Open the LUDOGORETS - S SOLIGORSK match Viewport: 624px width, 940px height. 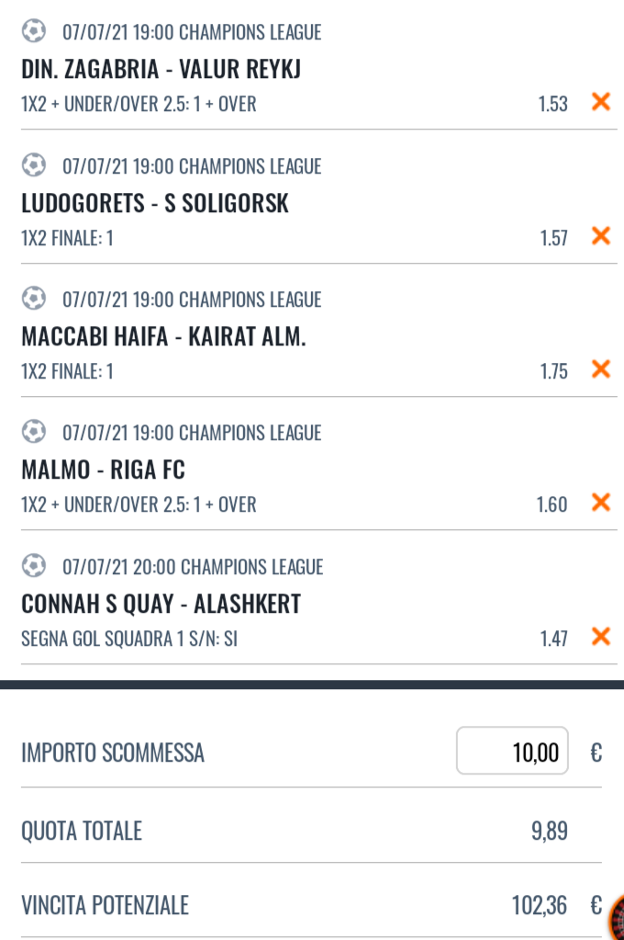tap(155, 204)
